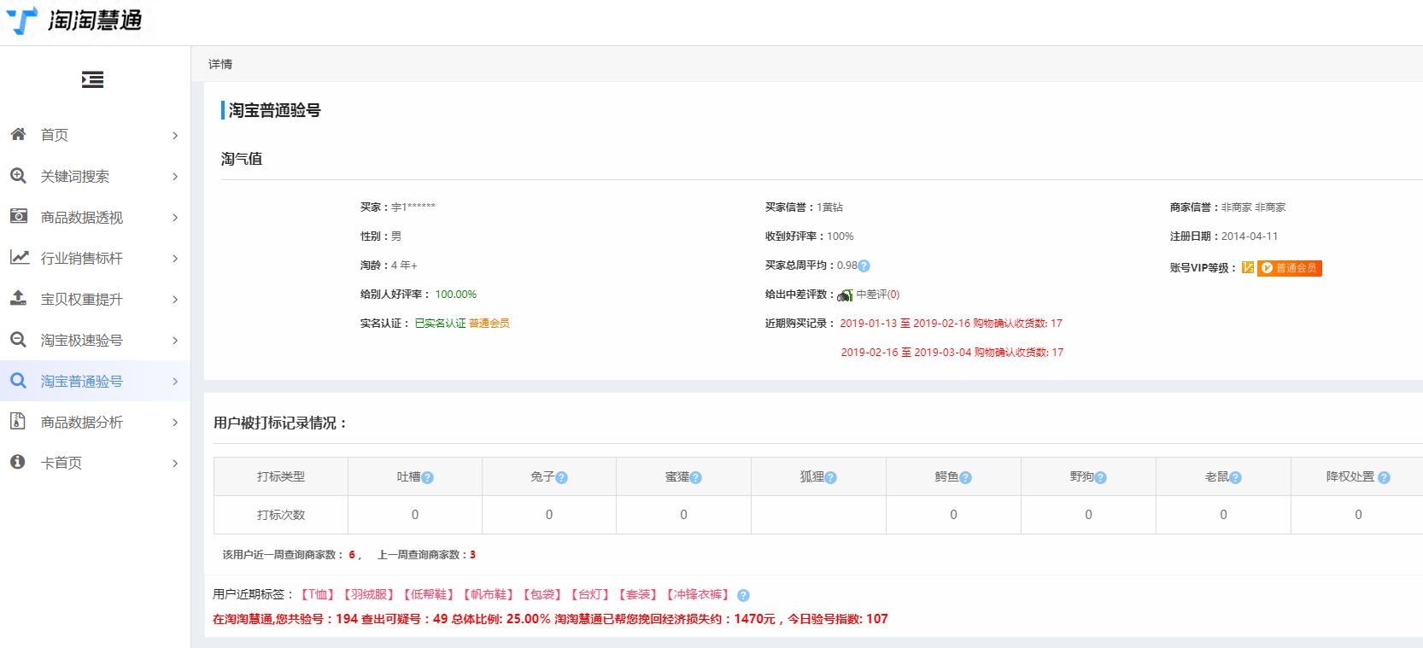Select the 淘宝普通验号 menu item
The height and width of the screenshot is (648, 1423).
pyautogui.click(x=82, y=381)
